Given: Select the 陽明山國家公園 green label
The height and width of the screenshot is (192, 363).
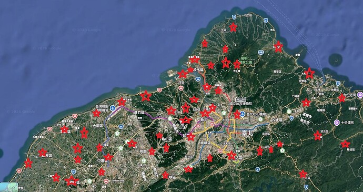Looking at the screenshot, I should [x=246, y=60].
